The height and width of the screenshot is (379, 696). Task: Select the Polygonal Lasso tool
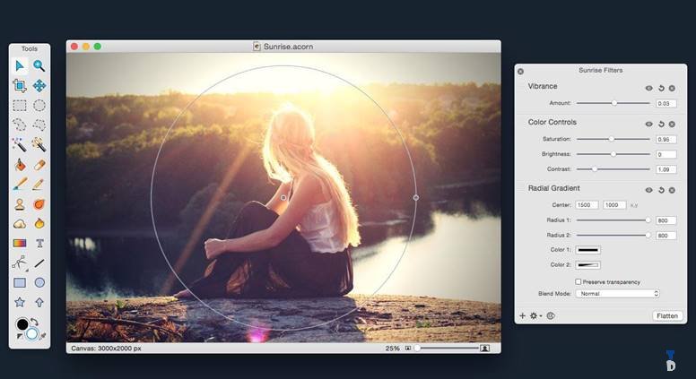39,125
